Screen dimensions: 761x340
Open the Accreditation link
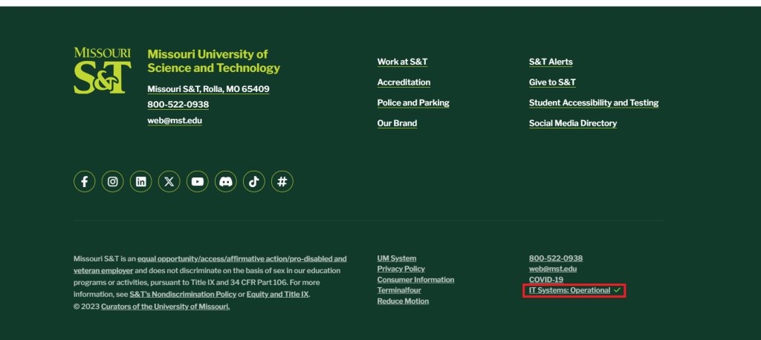pos(404,82)
